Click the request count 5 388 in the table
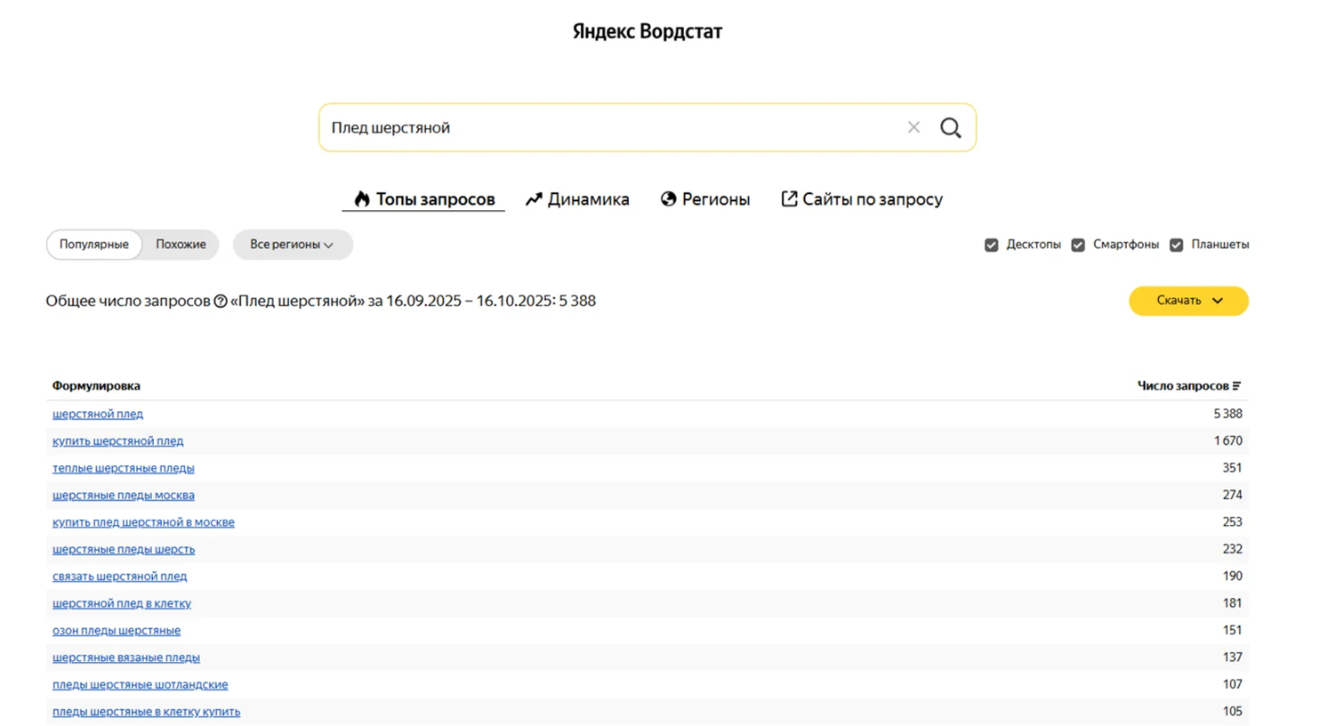Image resolution: width=1320 pixels, height=726 pixels. (1228, 414)
